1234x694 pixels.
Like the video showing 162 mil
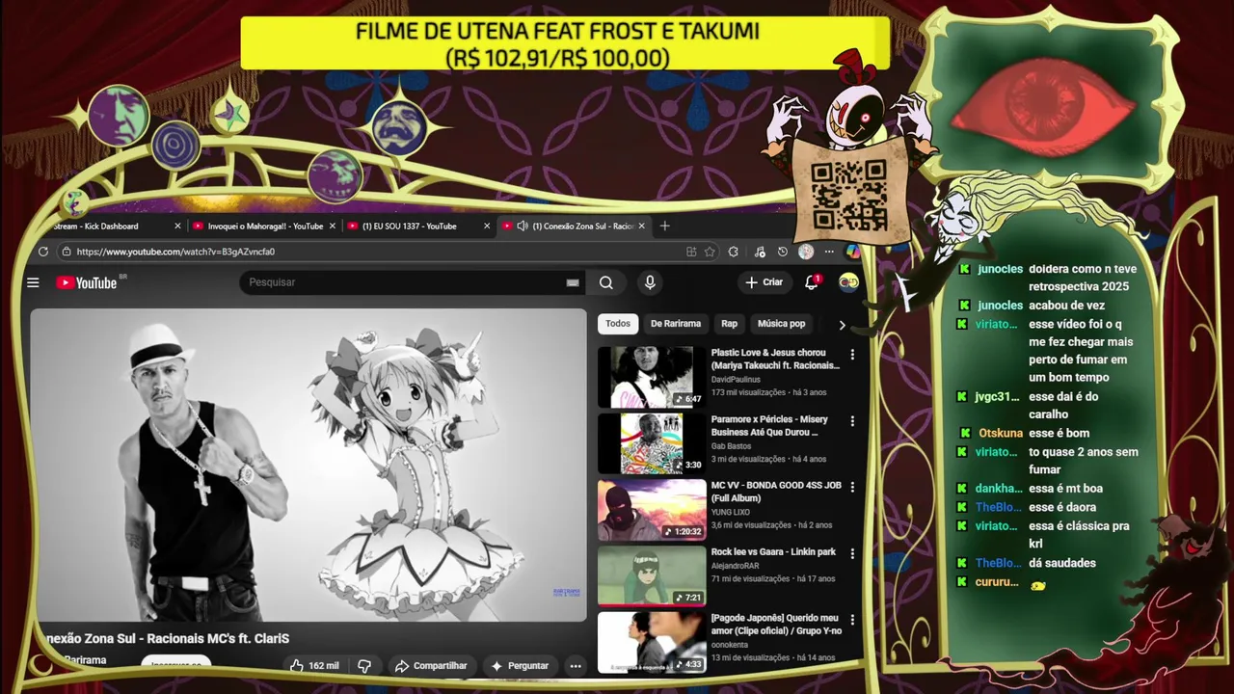tap(314, 665)
